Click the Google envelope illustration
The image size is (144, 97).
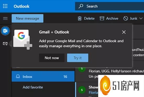tap(23, 39)
